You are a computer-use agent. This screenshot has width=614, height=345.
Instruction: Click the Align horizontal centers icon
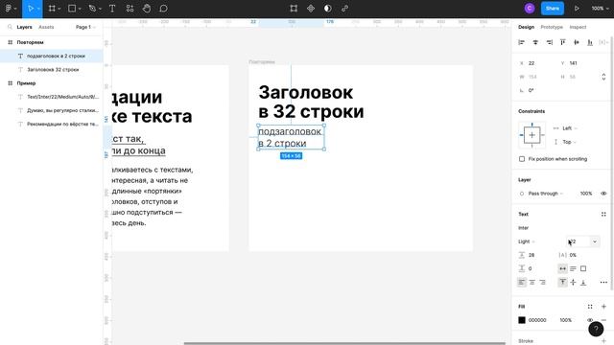point(535,42)
